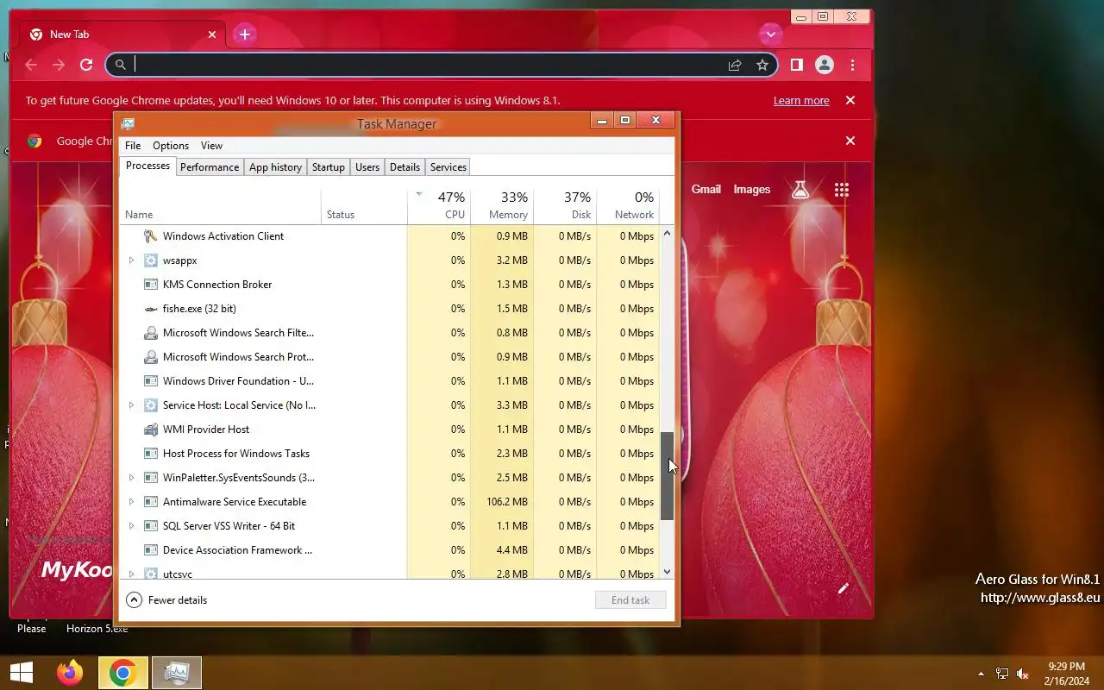Click the scrollbar up arrow
This screenshot has height=690, width=1104.
(667, 234)
